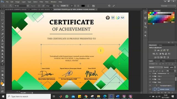The height and width of the screenshot is (99, 177).
Task: Open the File menu
Action: [x=7, y=2]
